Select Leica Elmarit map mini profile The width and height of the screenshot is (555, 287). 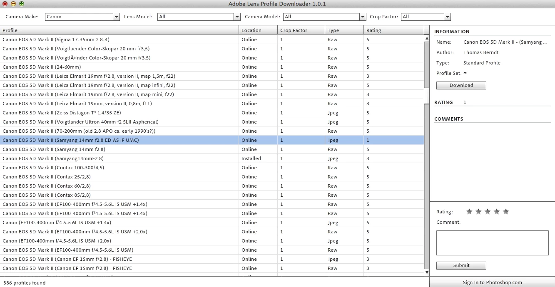212,94
